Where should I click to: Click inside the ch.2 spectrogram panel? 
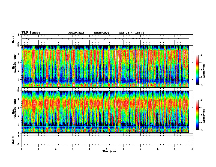[105, 112]
